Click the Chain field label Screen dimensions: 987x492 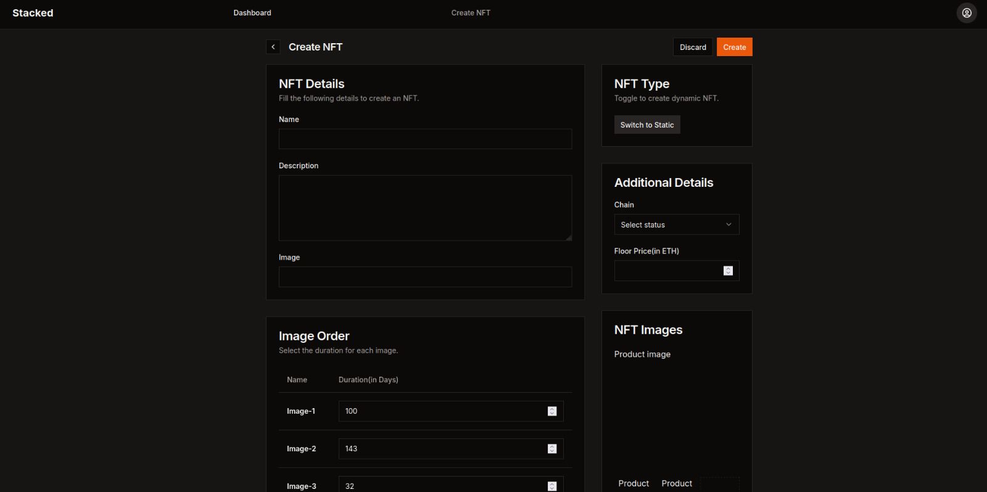pos(624,205)
